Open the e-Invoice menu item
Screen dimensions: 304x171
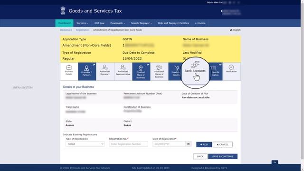point(200,23)
